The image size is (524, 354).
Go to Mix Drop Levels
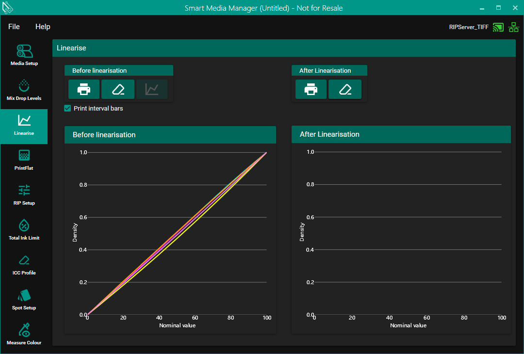24,90
